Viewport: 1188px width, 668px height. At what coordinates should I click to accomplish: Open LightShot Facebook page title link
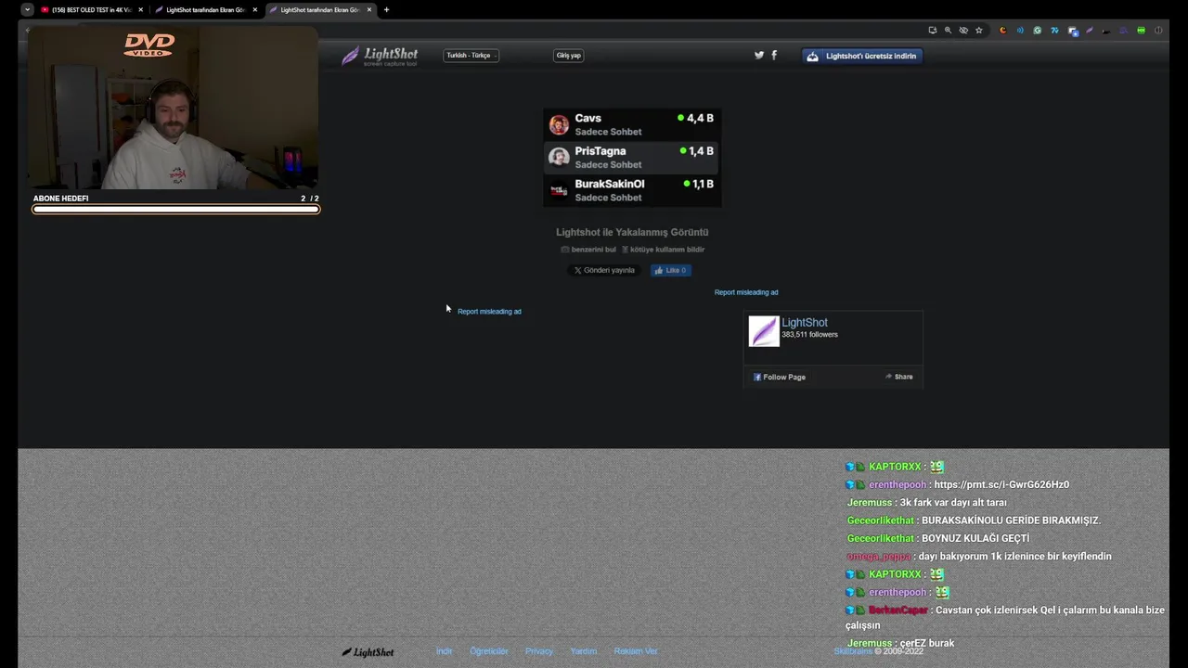tap(805, 322)
